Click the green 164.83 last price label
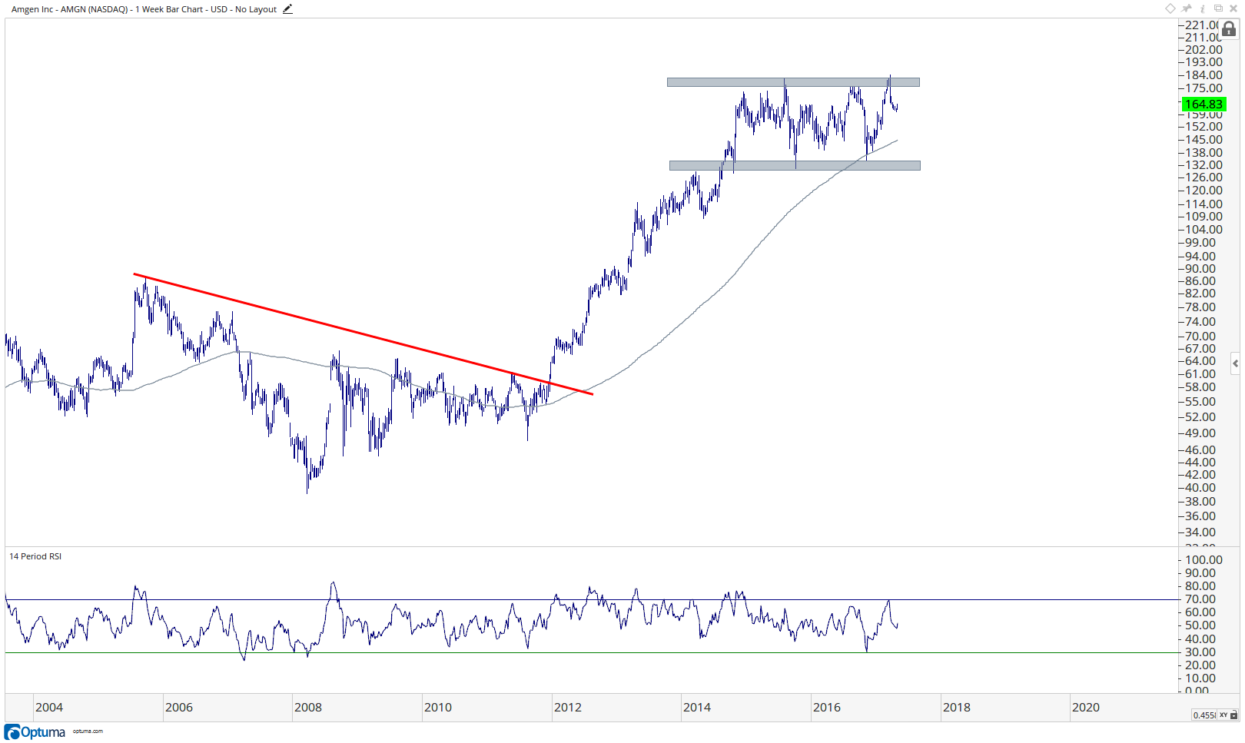This screenshot has width=1245, height=743. (1203, 104)
